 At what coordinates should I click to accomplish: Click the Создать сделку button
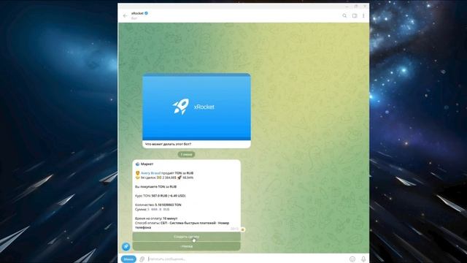(187, 237)
